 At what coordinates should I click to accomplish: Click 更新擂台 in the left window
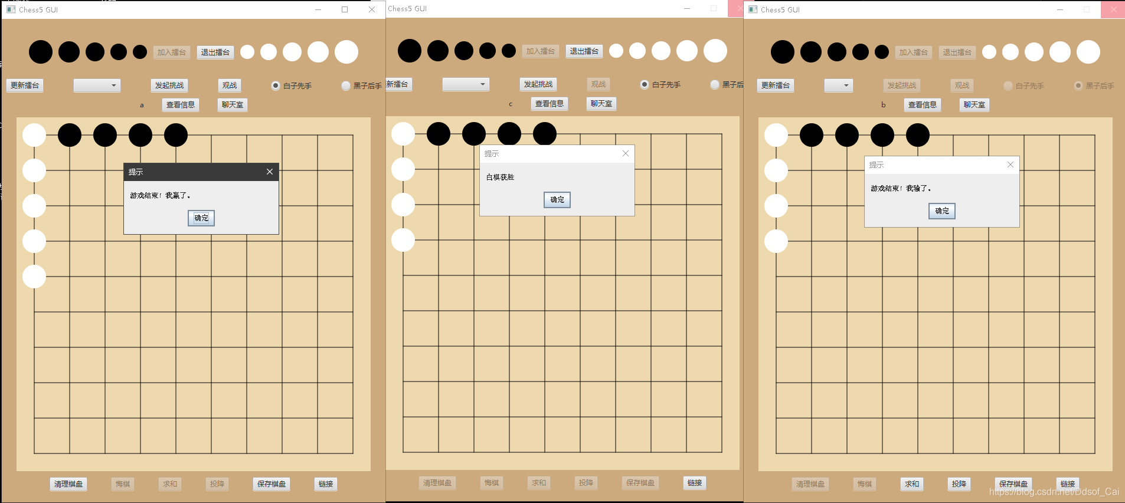[25, 86]
